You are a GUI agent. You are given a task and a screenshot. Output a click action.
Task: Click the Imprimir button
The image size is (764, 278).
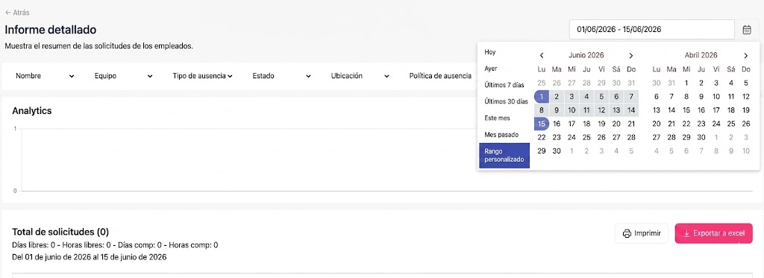[x=642, y=234]
